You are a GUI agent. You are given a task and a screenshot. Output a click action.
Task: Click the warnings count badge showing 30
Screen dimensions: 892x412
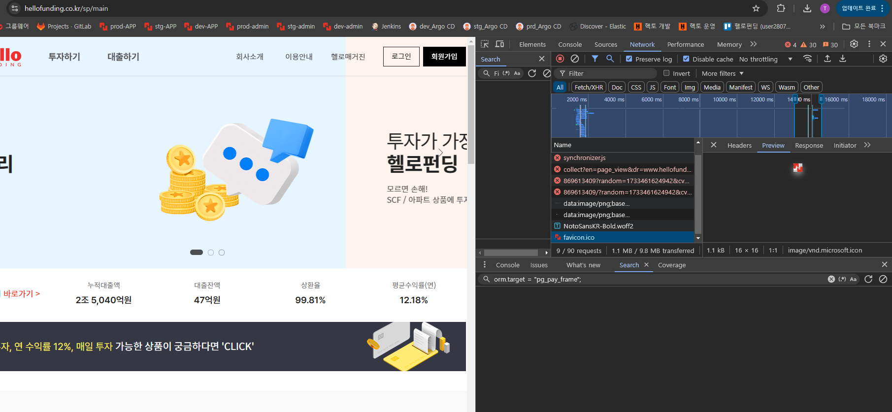tap(808, 45)
